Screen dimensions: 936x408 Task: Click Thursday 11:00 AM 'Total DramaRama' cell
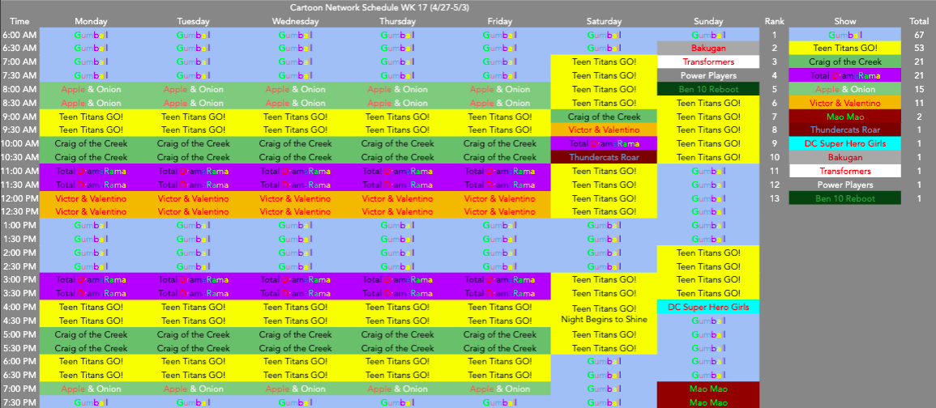[x=397, y=171]
